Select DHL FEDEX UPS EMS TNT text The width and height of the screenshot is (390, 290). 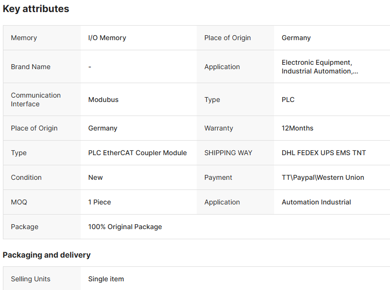click(324, 153)
